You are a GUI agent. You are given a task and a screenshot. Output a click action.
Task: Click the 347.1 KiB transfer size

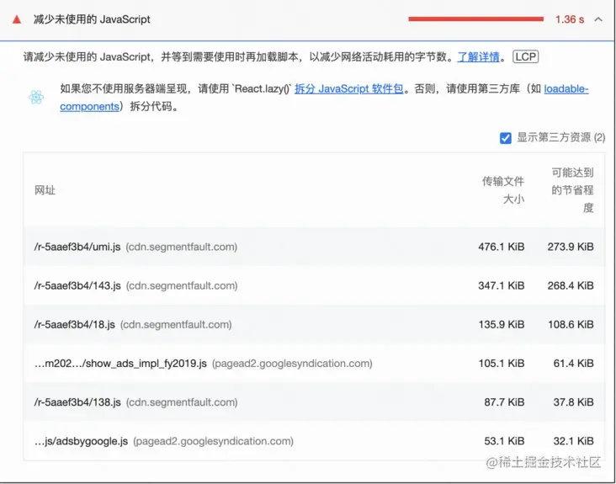(502, 285)
